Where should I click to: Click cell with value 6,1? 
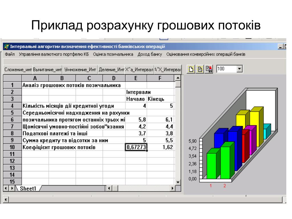161,120
